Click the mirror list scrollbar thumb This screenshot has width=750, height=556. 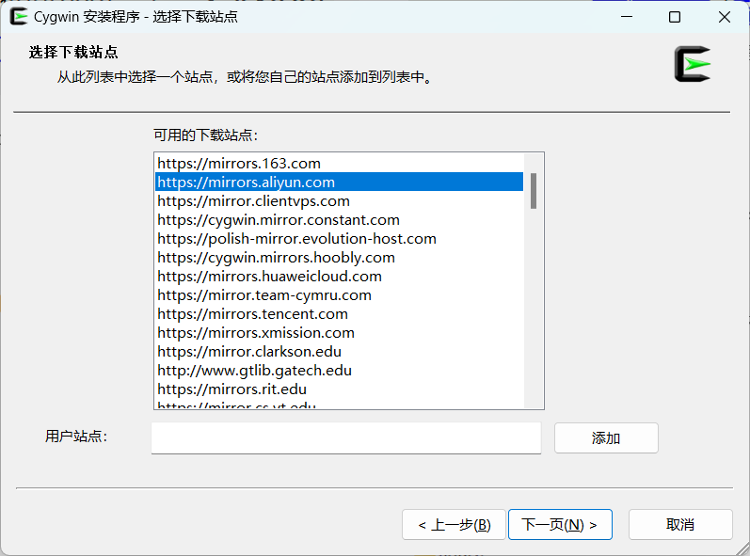pos(534,191)
